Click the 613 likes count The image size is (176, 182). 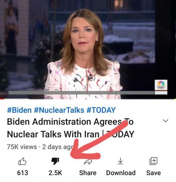coord(22,173)
